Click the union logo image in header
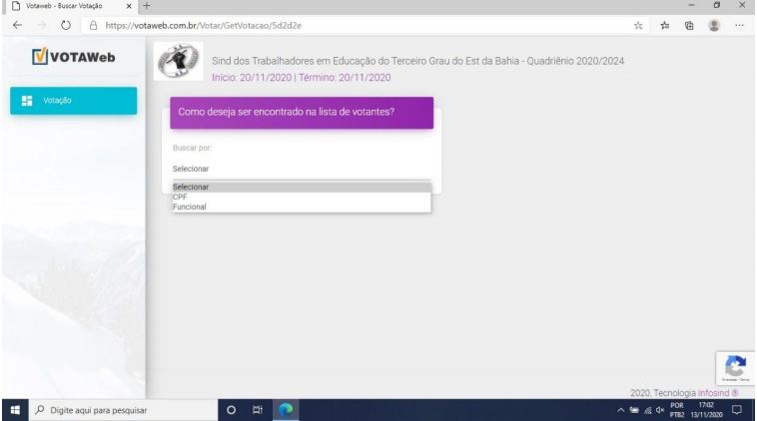This screenshot has width=757, height=421. pyautogui.click(x=177, y=66)
